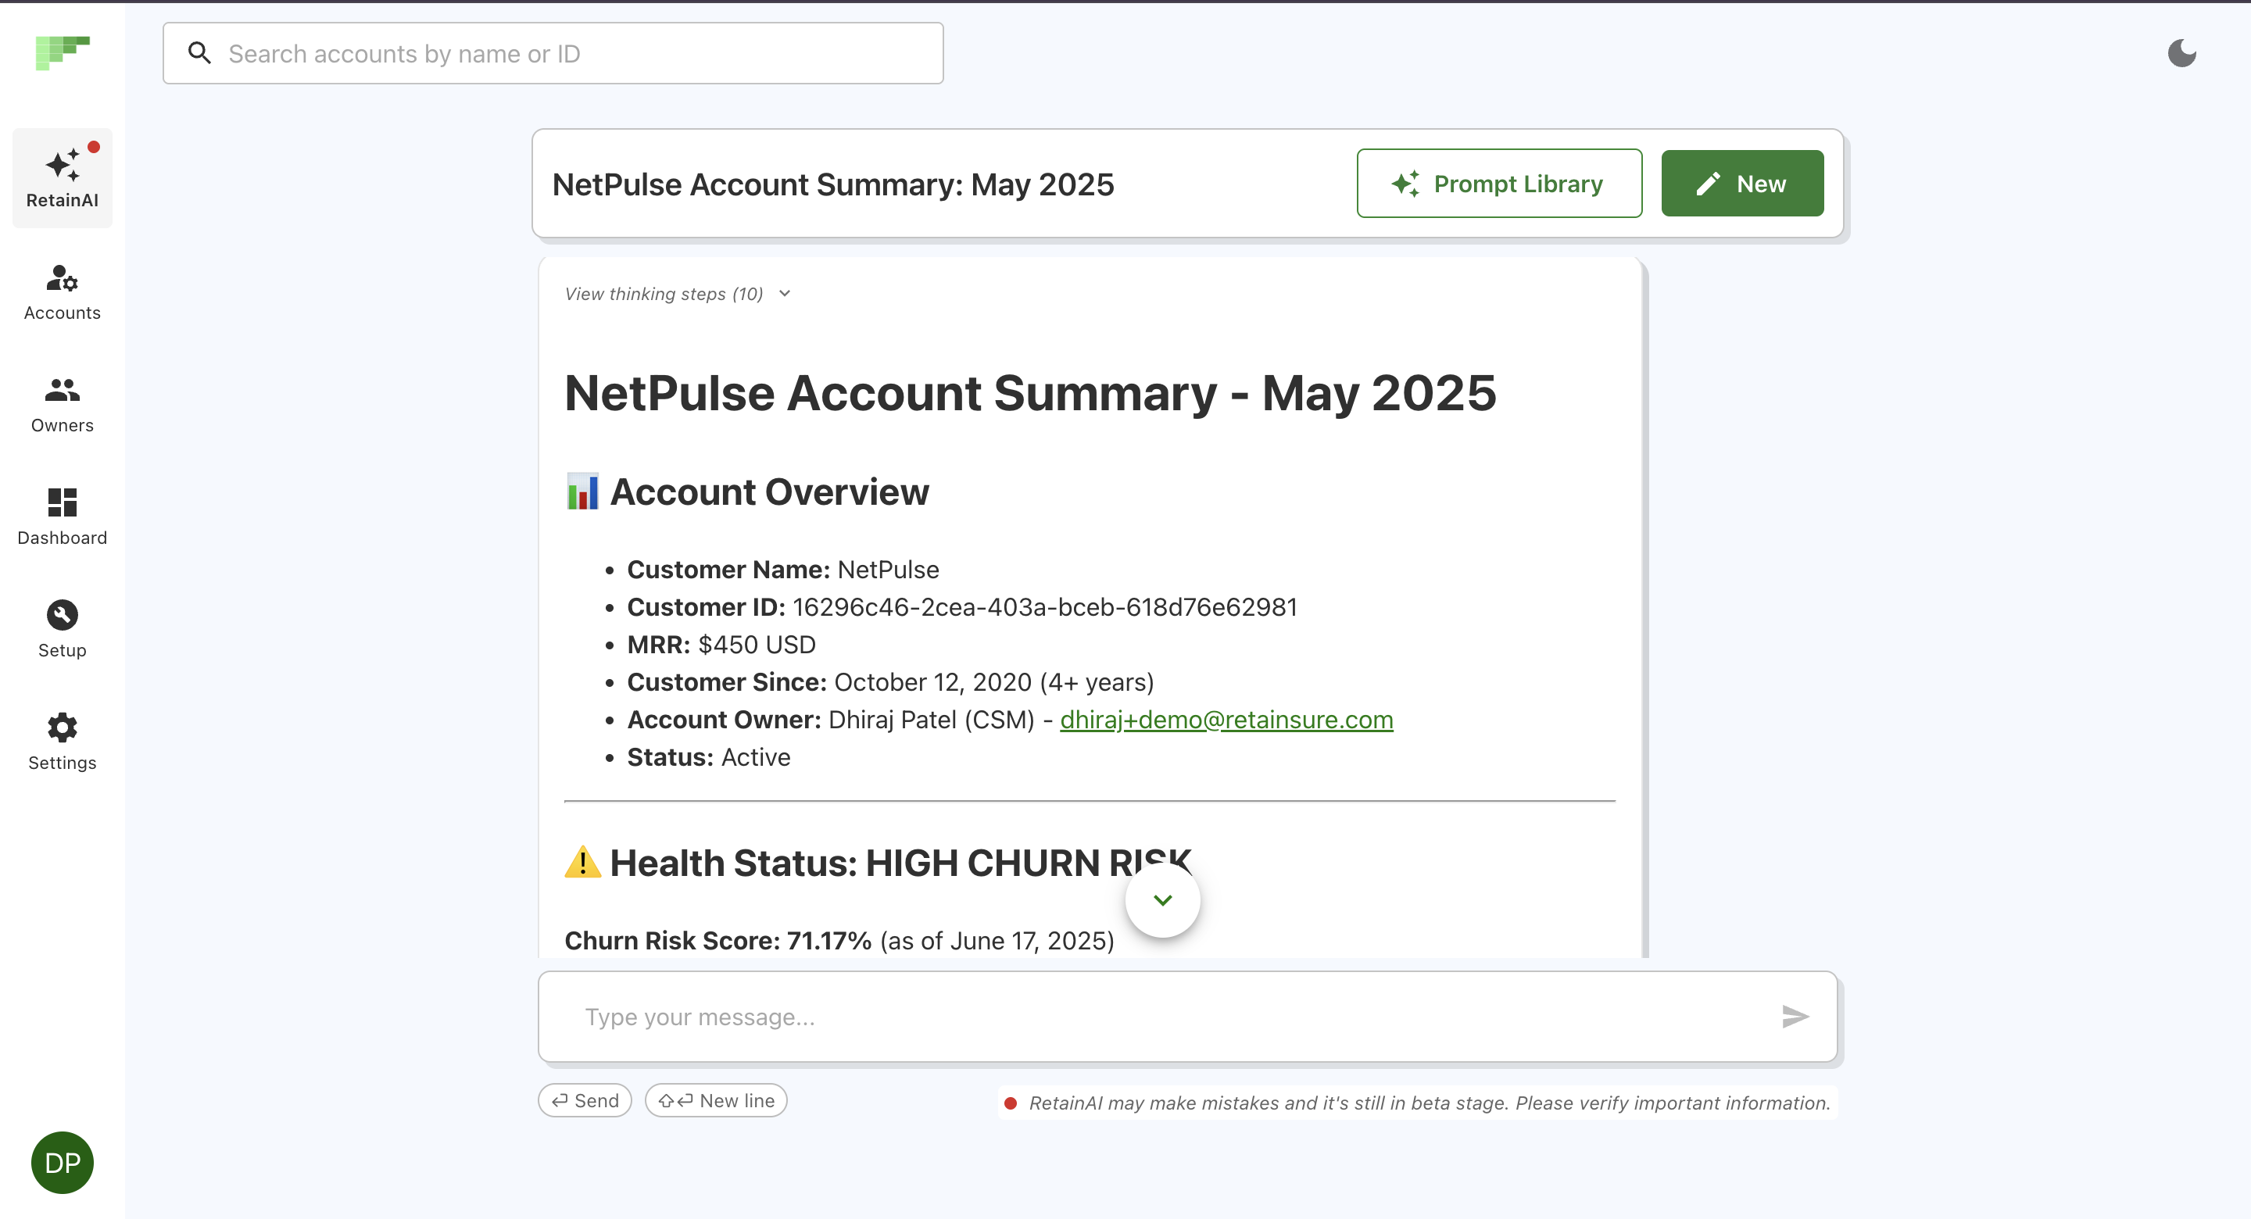Click the New line shortcut chip
This screenshot has height=1219, width=2251.
pos(716,1100)
